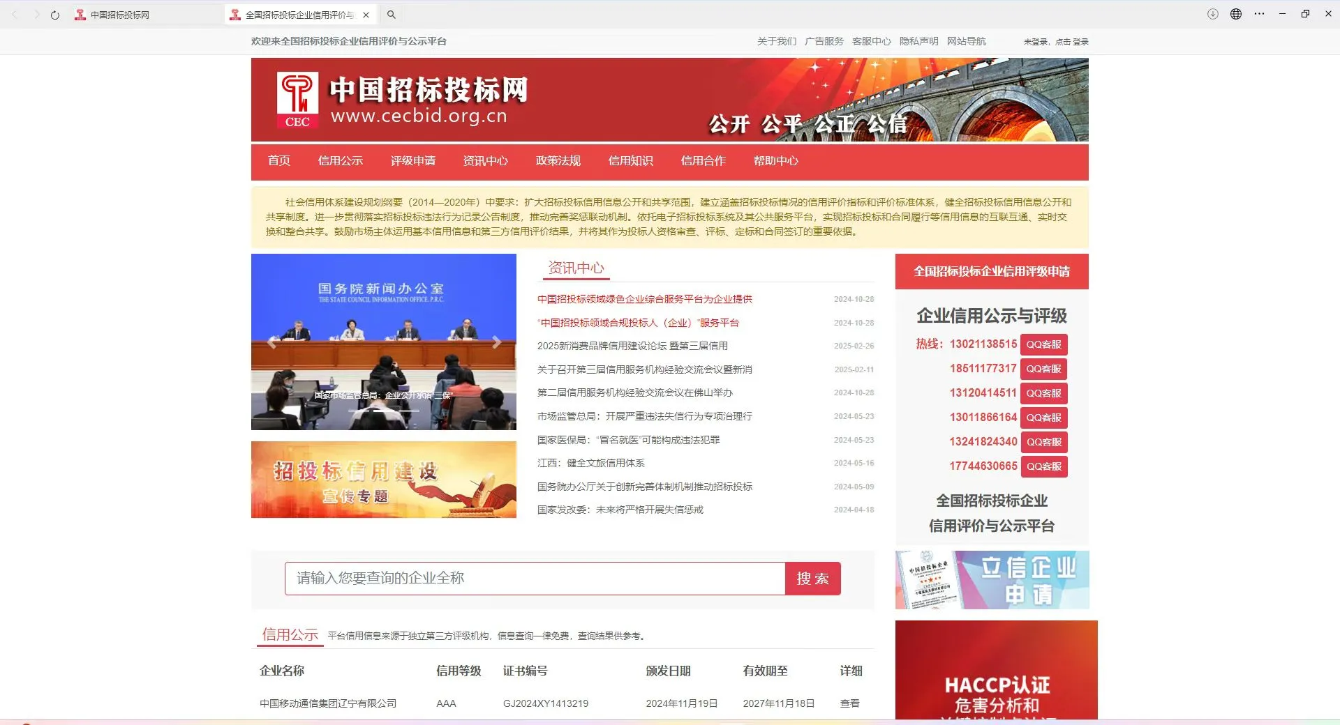1340x725 pixels.
Task: Reload the current page
Action: 54,14
